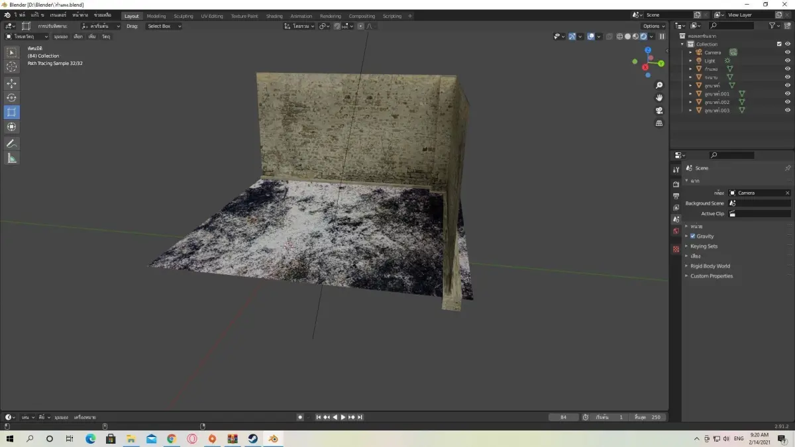Select the Rotate tool in the toolbar
This screenshot has height=447, width=795.
pyautogui.click(x=12, y=98)
